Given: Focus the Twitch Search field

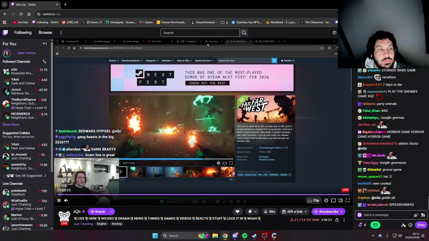Looking at the screenshot, I should click(200, 32).
